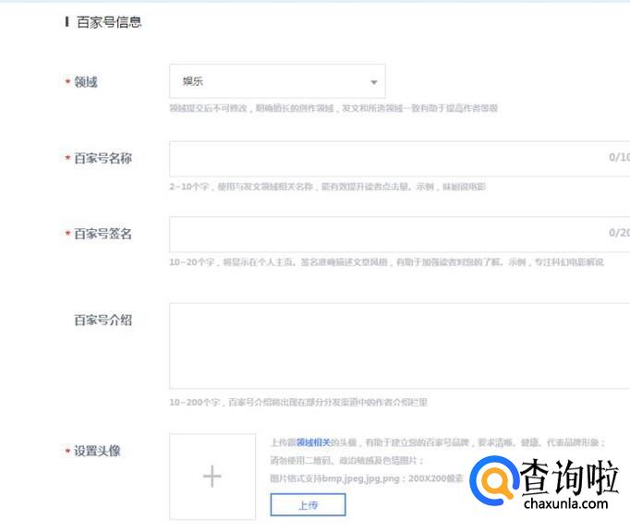This screenshot has height=532, width=630.
Task: Click the 百家号介绍 label
Action: point(103,320)
